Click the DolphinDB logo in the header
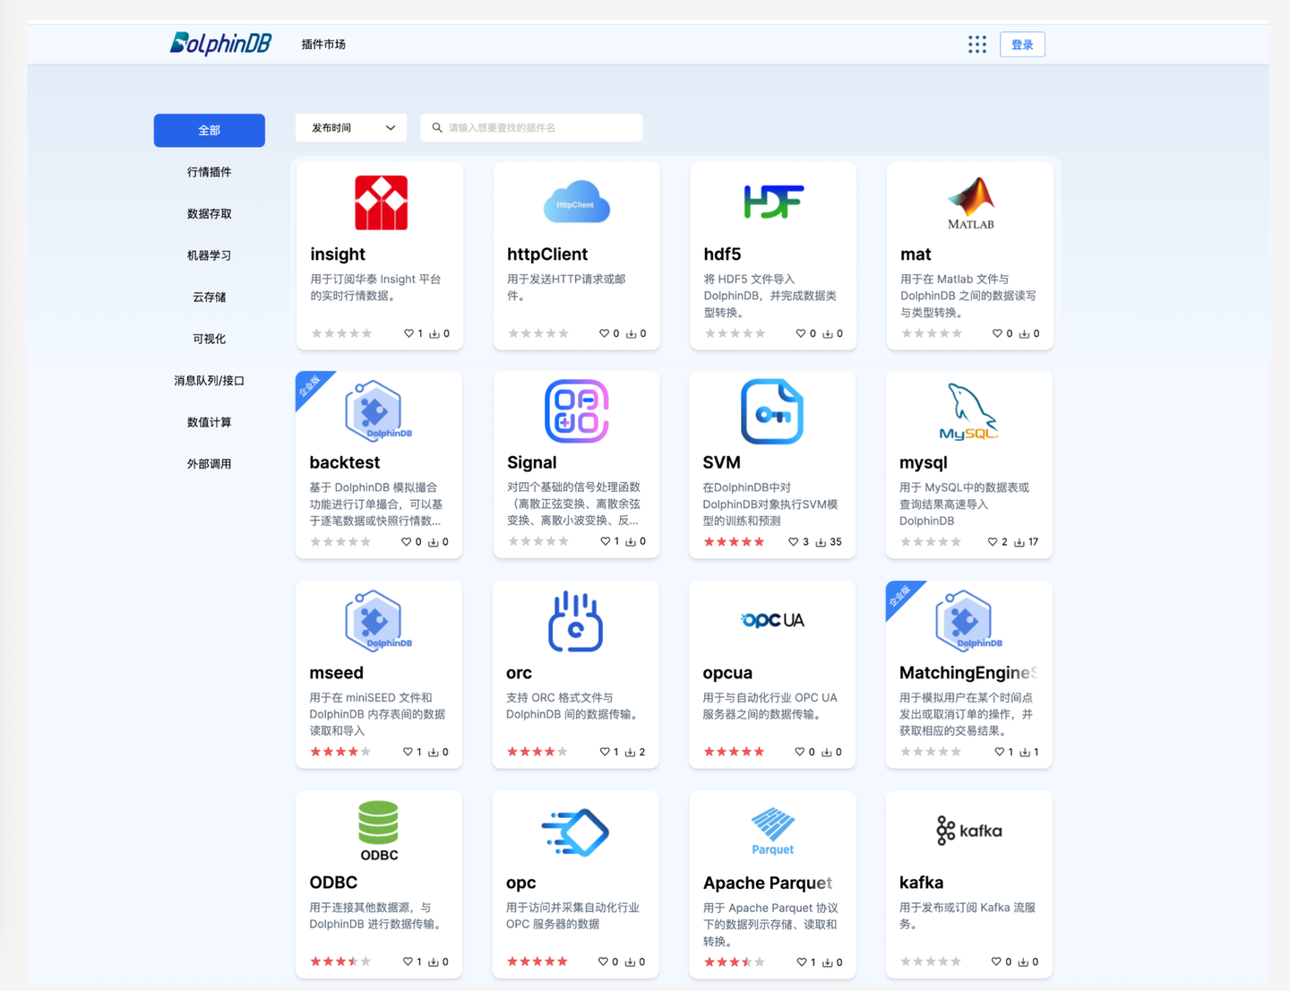 coord(219,42)
